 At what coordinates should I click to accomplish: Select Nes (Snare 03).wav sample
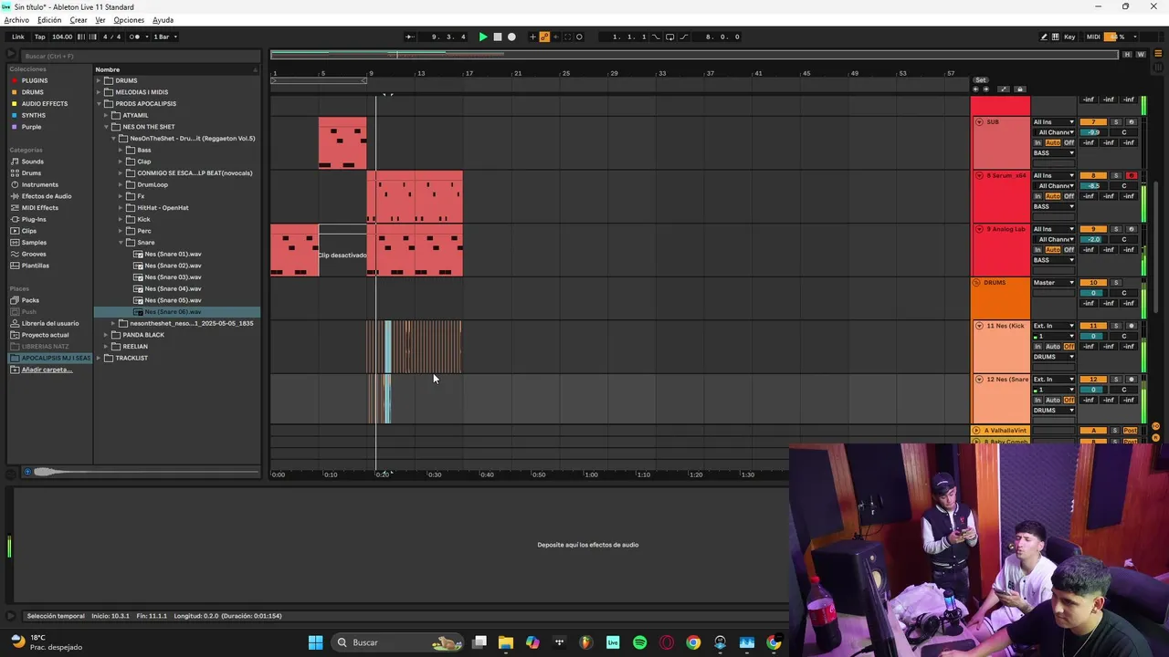pos(173,277)
